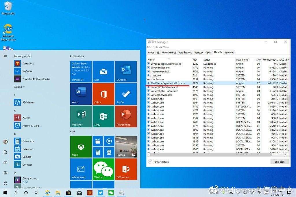Click the Whiteboard tile

81,169
